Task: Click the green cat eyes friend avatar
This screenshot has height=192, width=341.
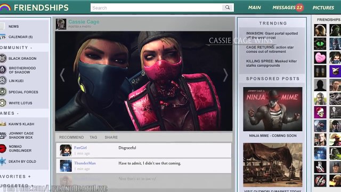Action: tap(320, 44)
